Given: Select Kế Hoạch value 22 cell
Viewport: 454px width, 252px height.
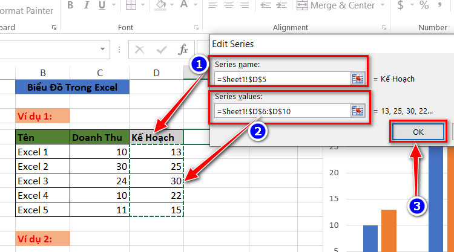Looking at the screenshot, I should pyautogui.click(x=156, y=195).
